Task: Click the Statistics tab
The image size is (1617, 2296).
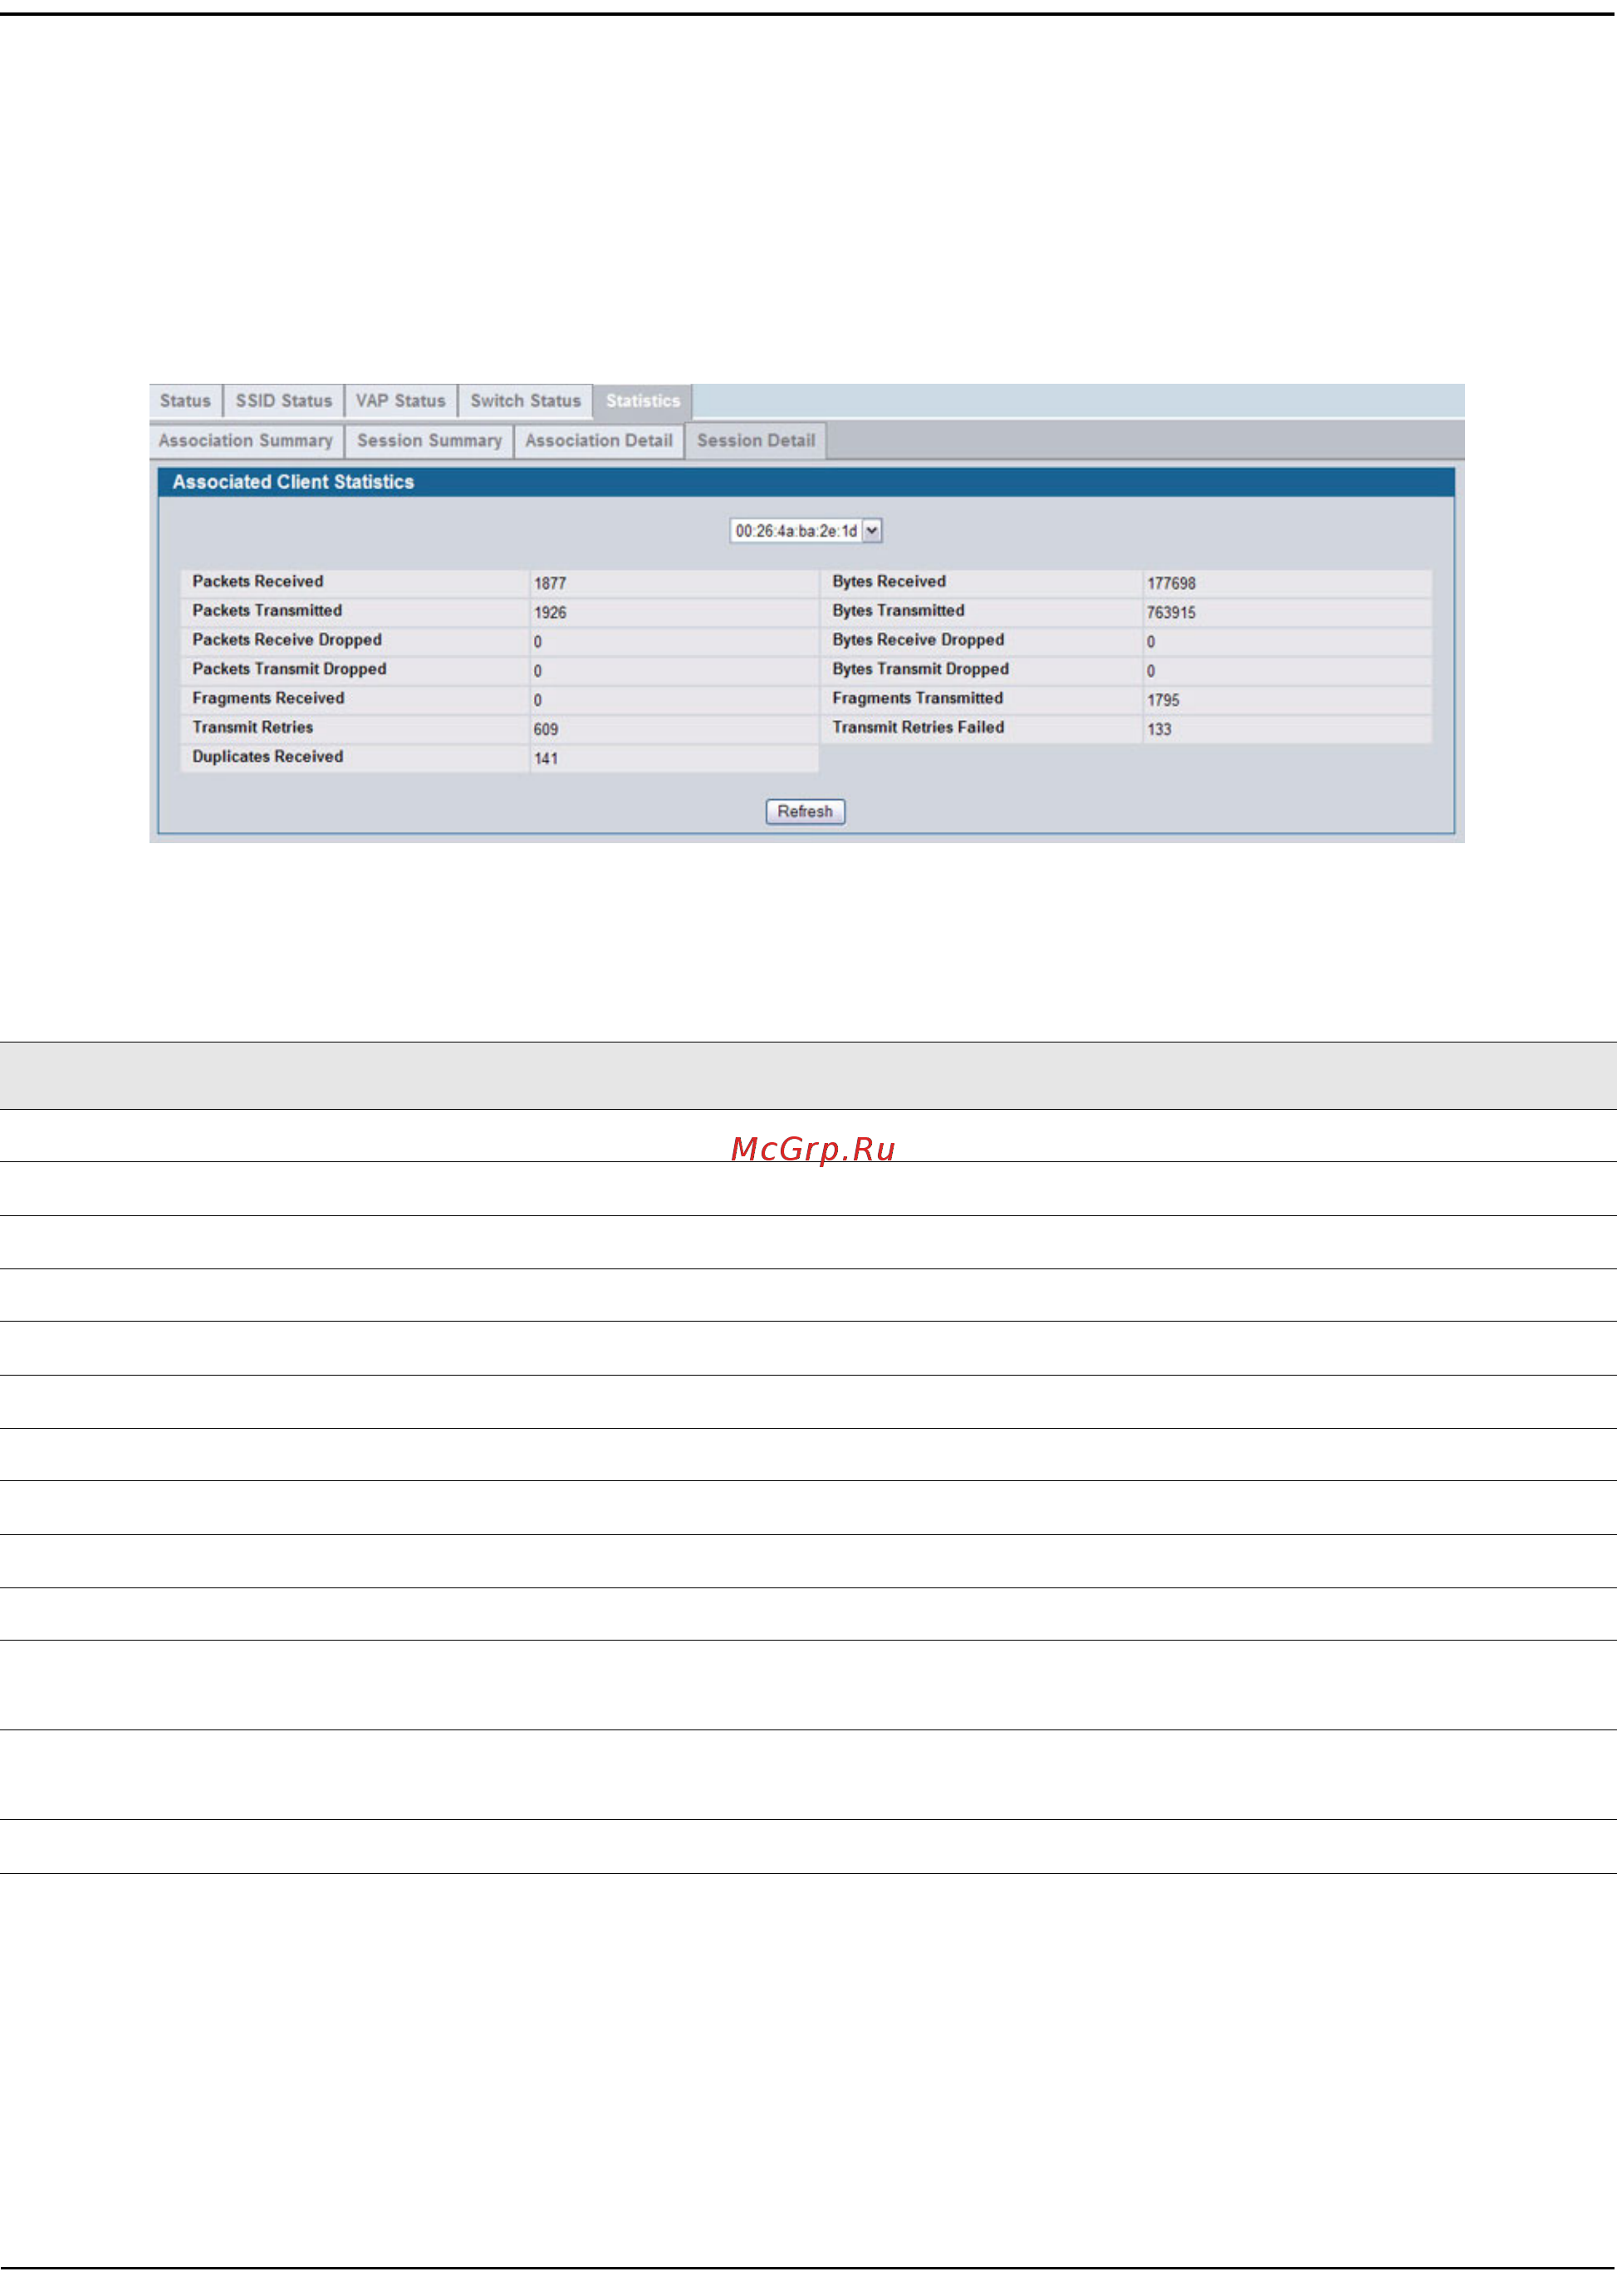Action: tap(643, 401)
